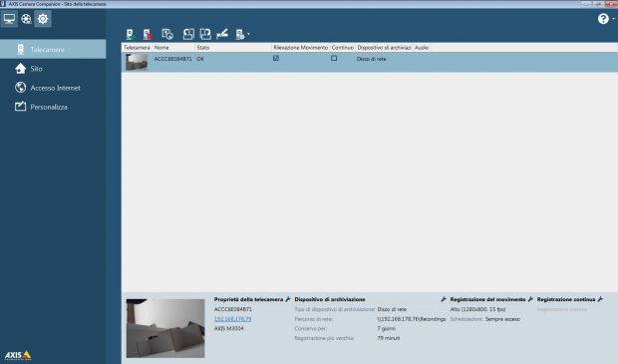The height and width of the screenshot is (364, 618).
Task: Click the camera thumbnail in the table row
Action: coord(137,62)
